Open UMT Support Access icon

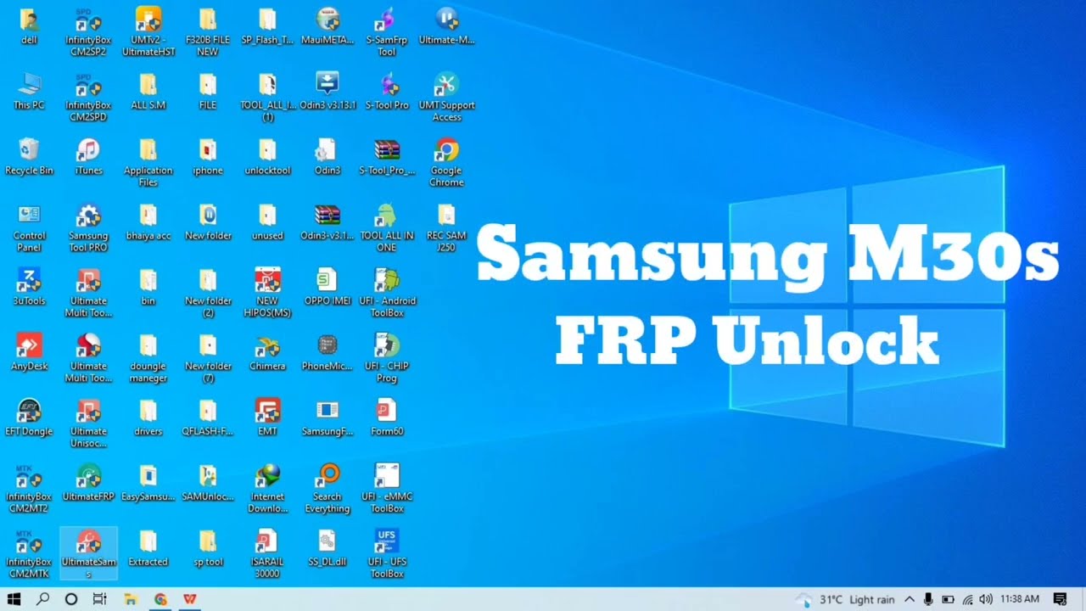coord(446,97)
